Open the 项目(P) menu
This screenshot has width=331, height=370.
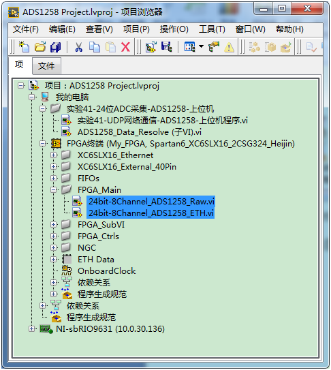tap(136, 29)
